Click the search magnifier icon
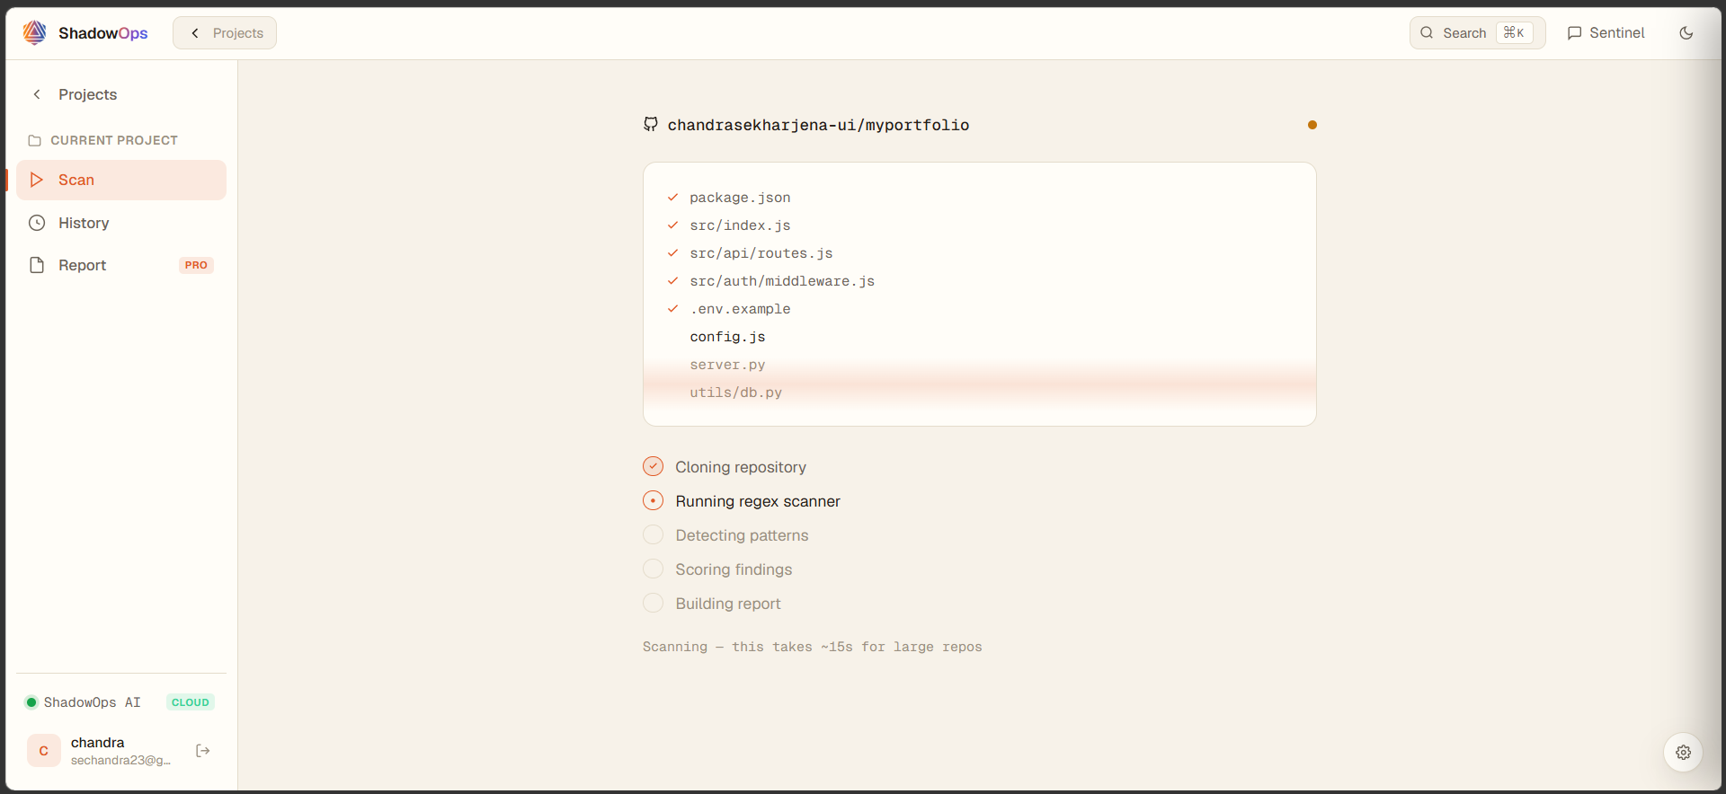This screenshot has height=794, width=1726. tap(1427, 33)
